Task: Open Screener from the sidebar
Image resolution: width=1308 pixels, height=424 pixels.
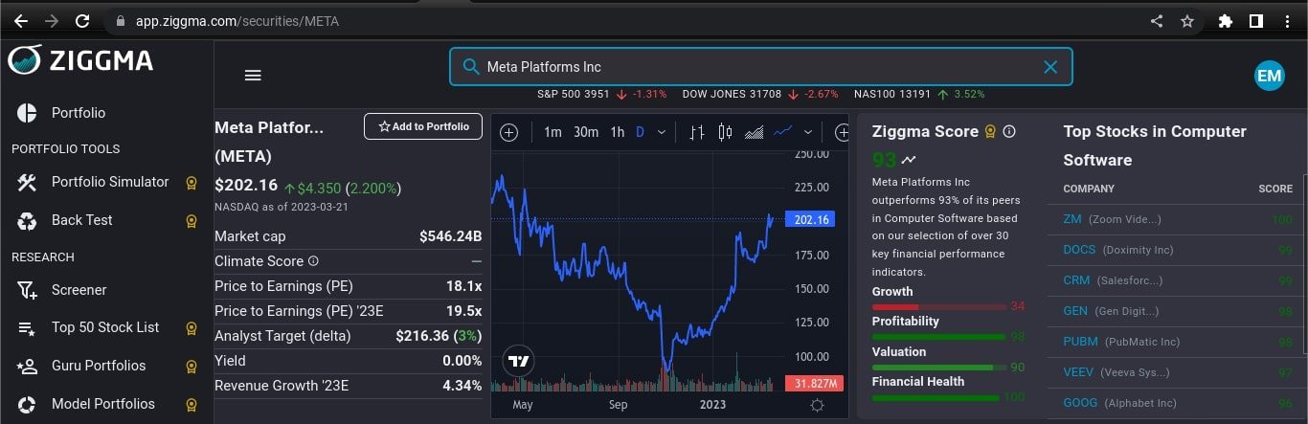Action: 79,290
